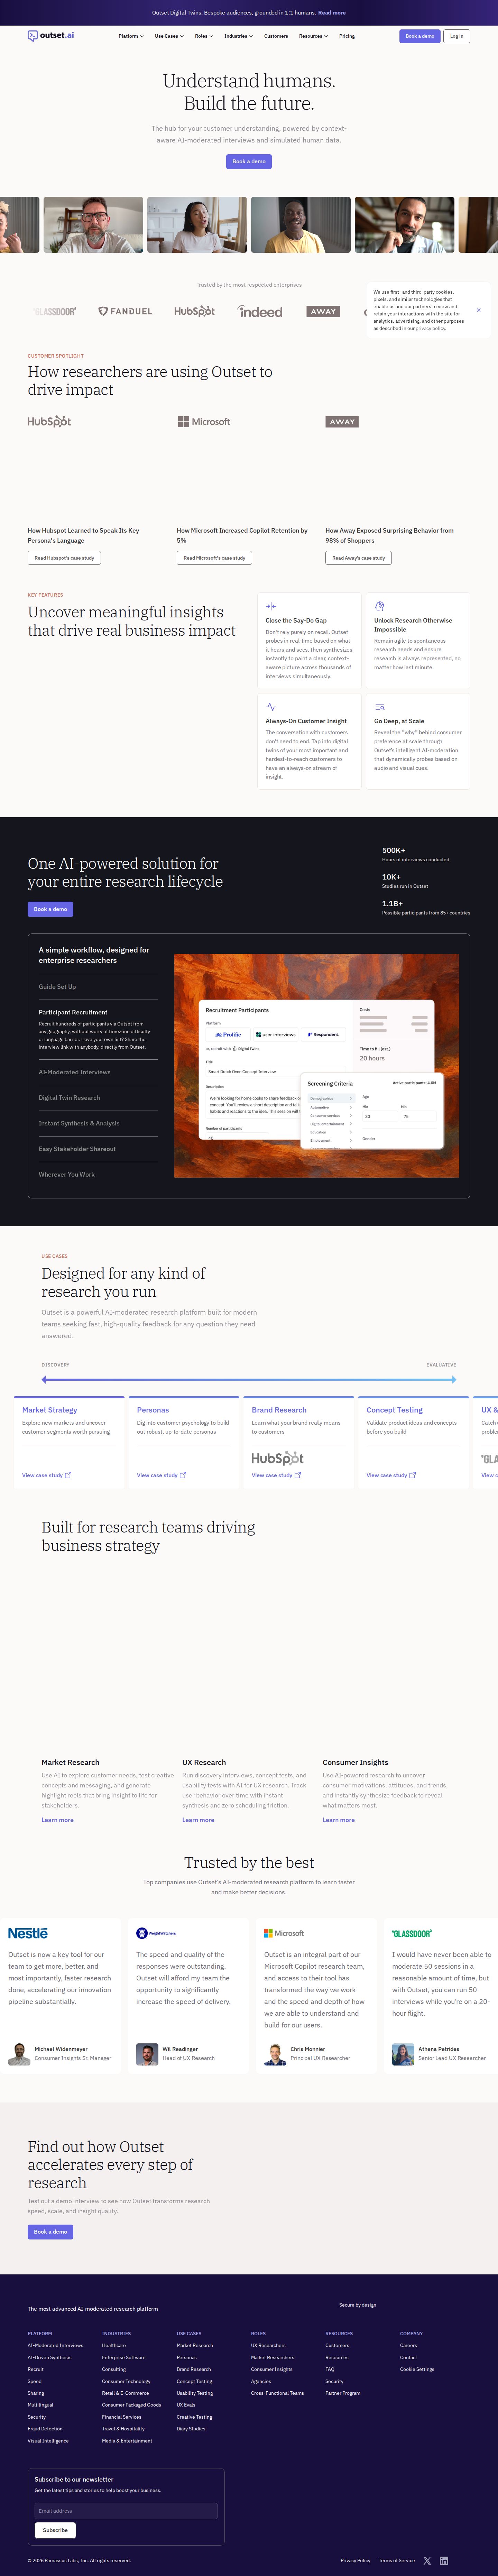
Task: Open Careers link in footer
Action: (408, 2345)
